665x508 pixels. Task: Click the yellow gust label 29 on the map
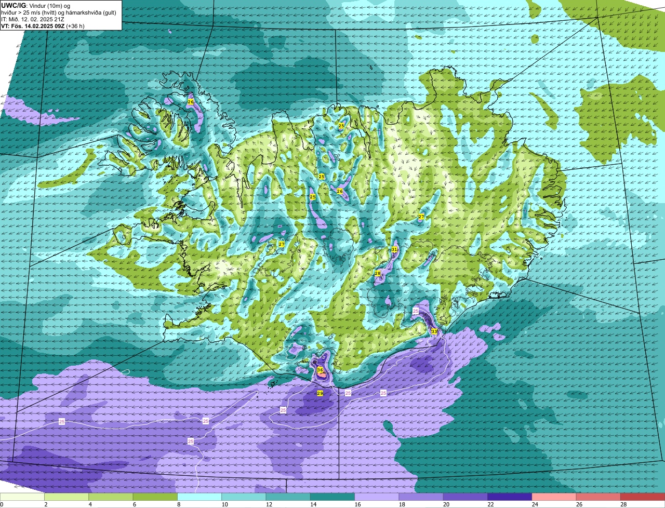click(320, 393)
